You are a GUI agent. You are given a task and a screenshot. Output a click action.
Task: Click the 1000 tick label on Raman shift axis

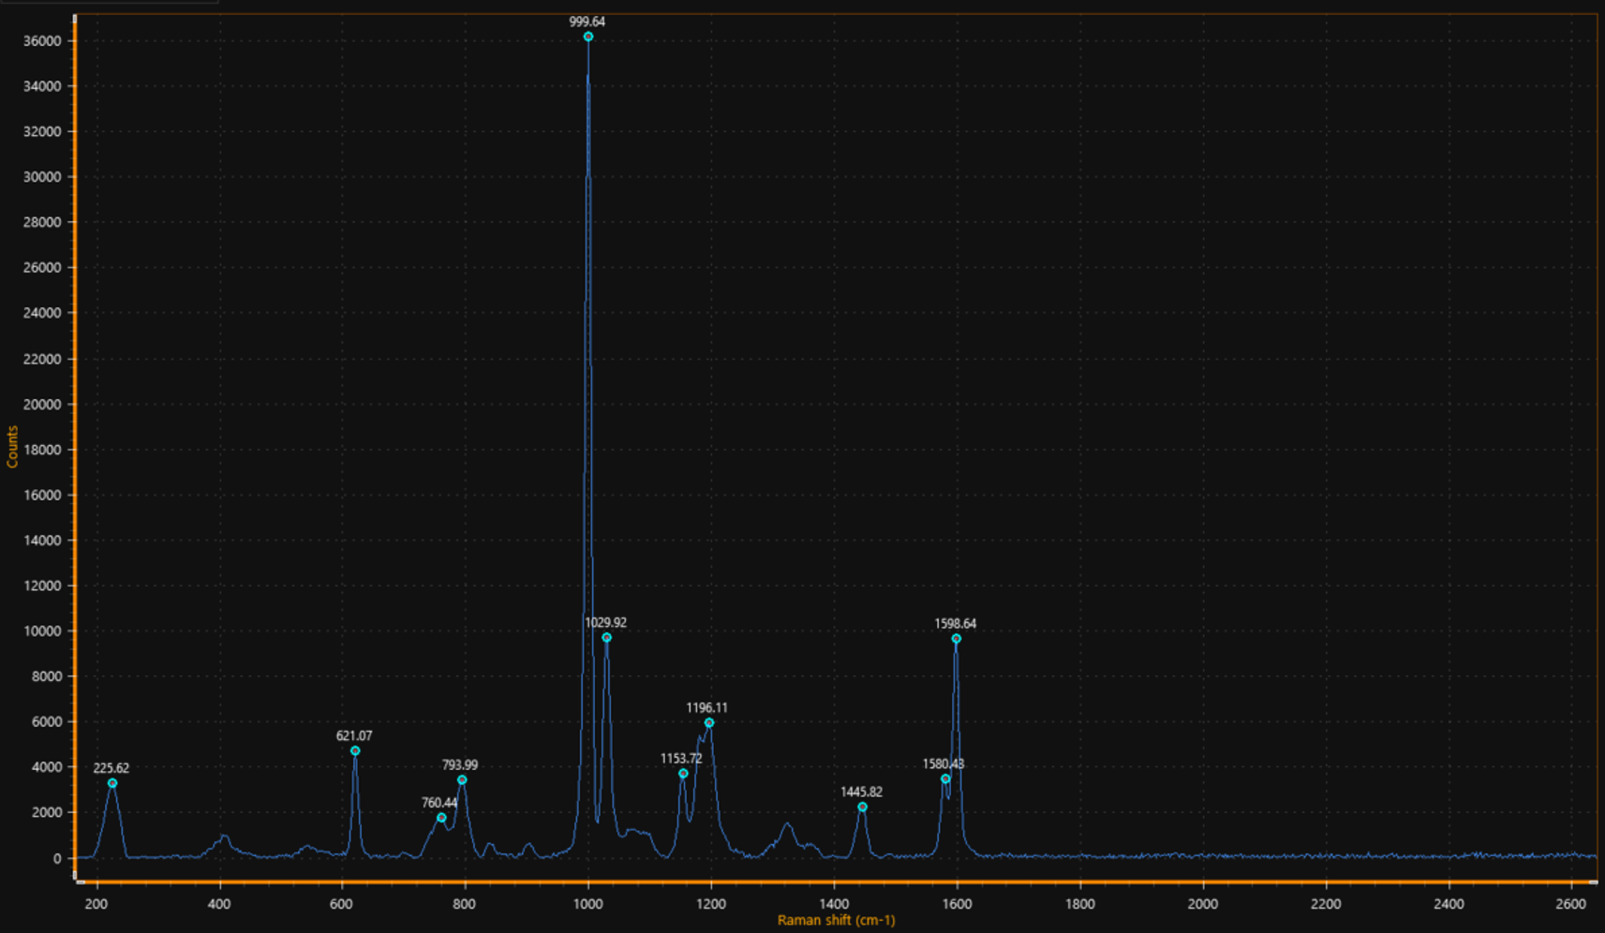pos(587,904)
